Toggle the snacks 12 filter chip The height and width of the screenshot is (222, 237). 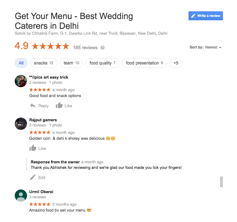tap(44, 63)
